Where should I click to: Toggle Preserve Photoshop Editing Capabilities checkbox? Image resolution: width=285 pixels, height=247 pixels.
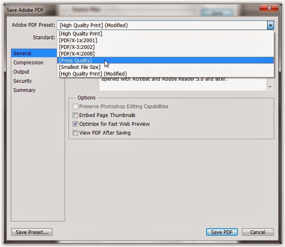(75, 106)
